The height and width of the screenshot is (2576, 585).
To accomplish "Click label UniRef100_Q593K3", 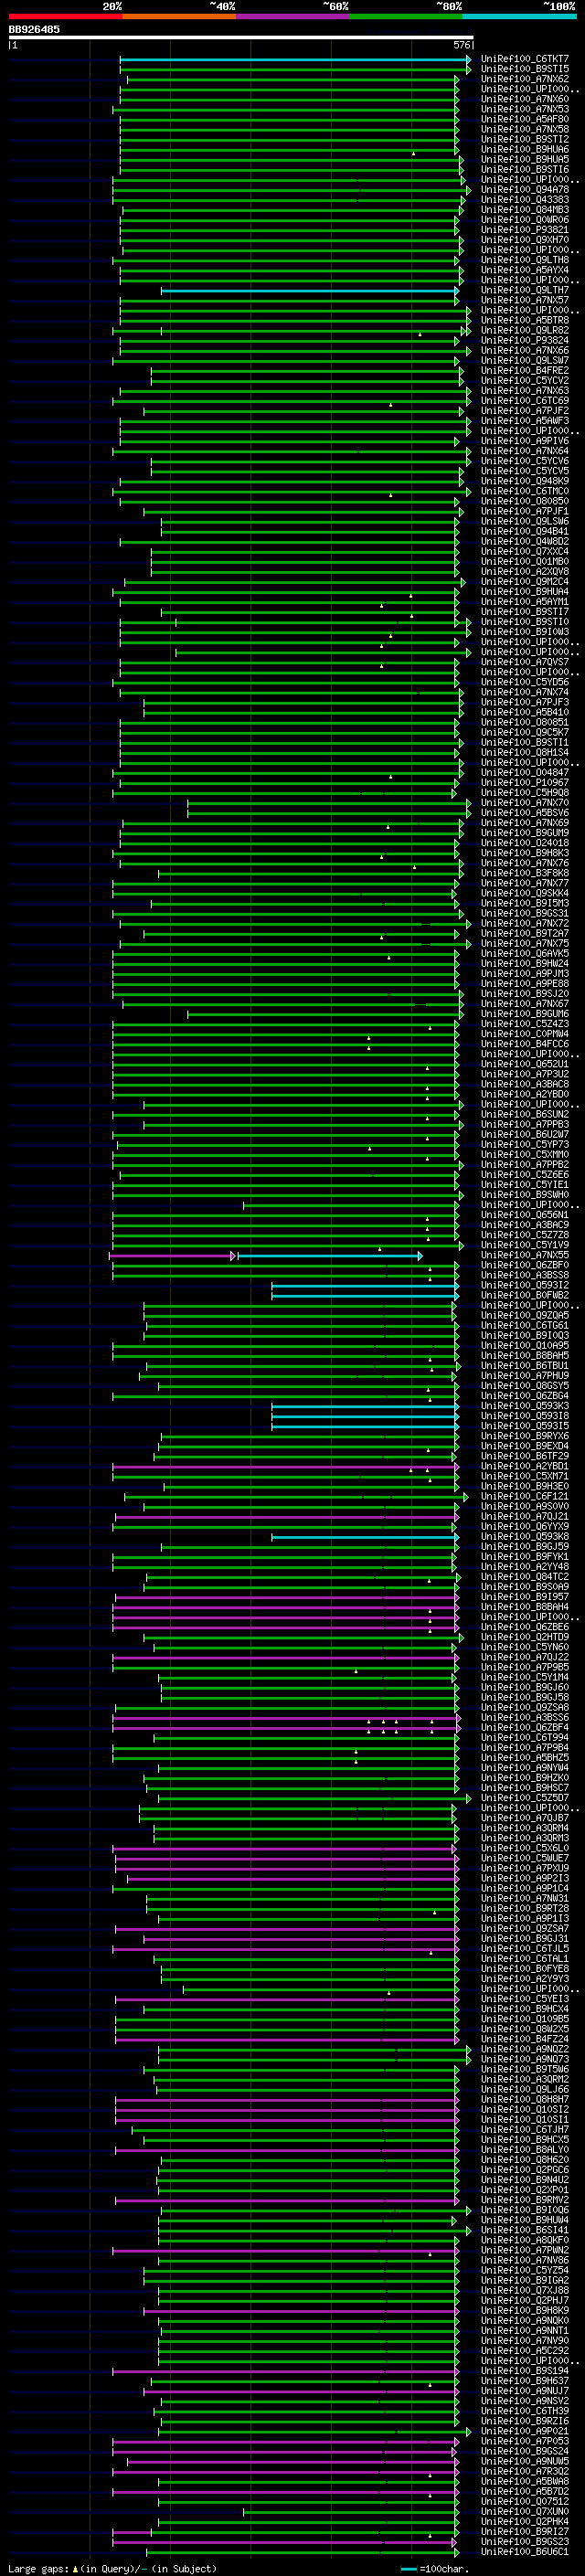I will click(525, 1406).
